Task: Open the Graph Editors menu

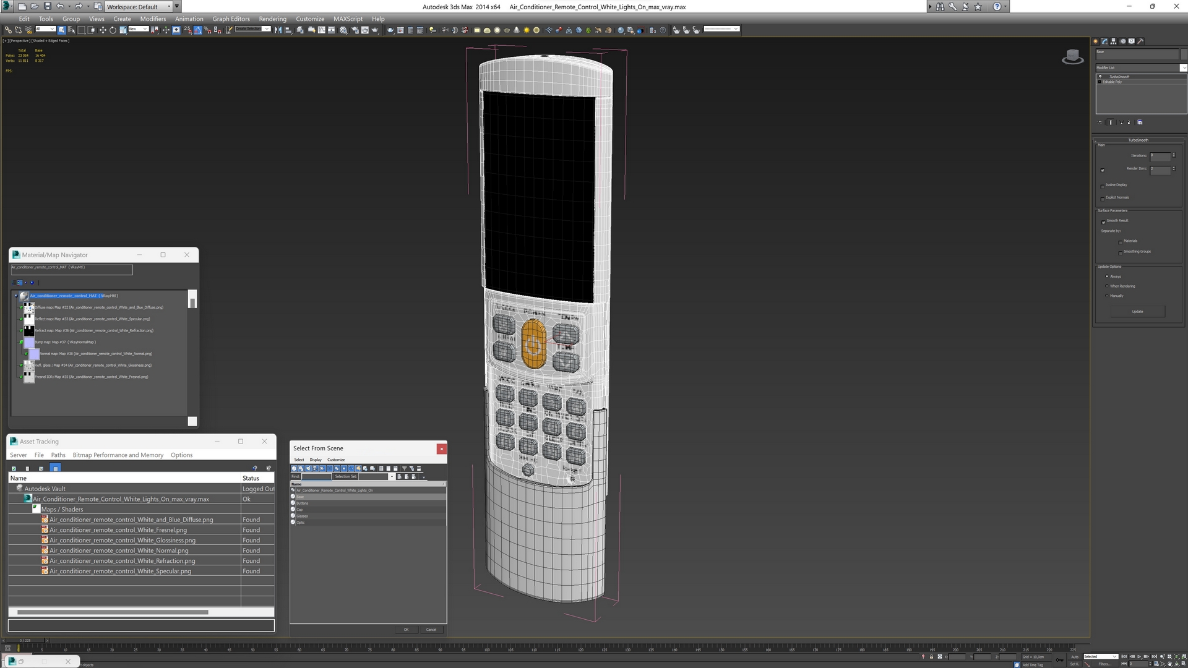Action: 230,18
